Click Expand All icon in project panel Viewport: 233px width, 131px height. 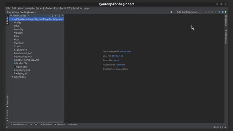52,16
